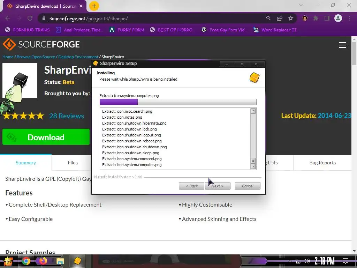This screenshot has height=268, width=357.
Task: Close the SharpEnviro download tab
Action: pyautogui.click(x=81, y=6)
